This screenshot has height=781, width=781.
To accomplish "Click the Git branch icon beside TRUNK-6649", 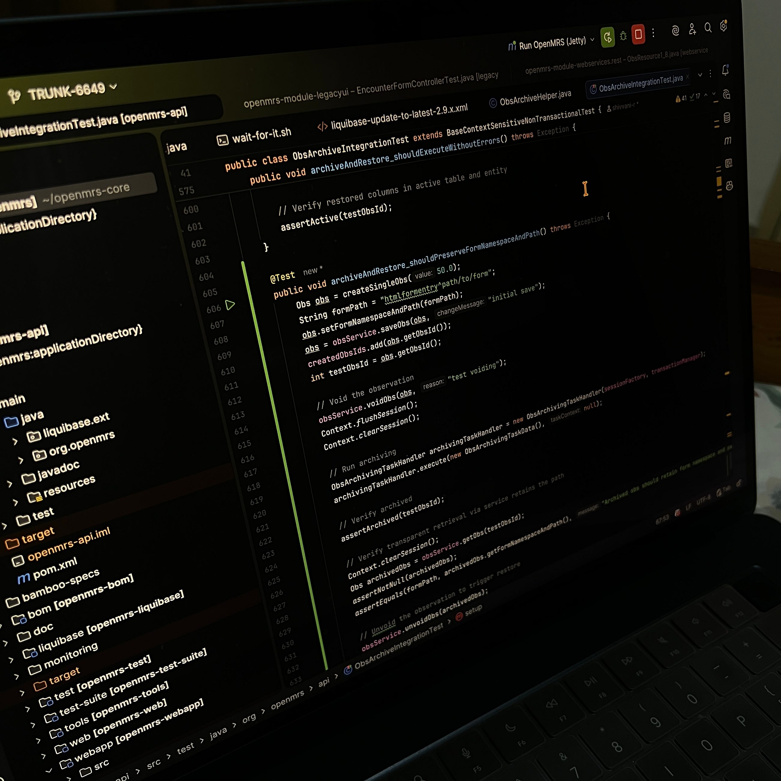I will [x=14, y=96].
